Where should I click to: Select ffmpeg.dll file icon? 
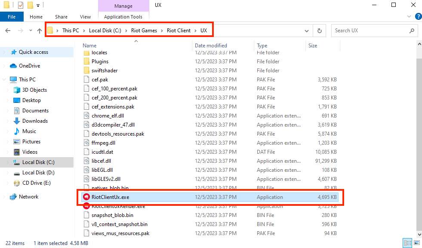86,143
